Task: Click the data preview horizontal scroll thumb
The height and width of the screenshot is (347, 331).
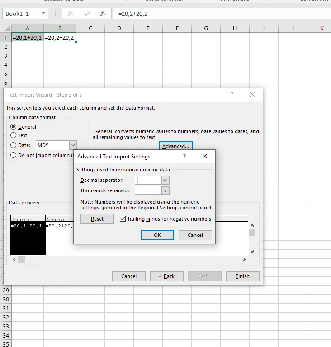Action: tap(22, 259)
